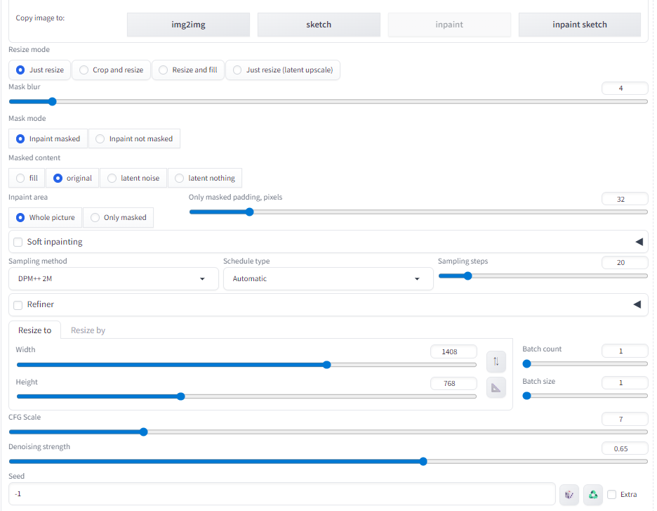Choose Inpaint not masked mask mode

click(x=134, y=139)
